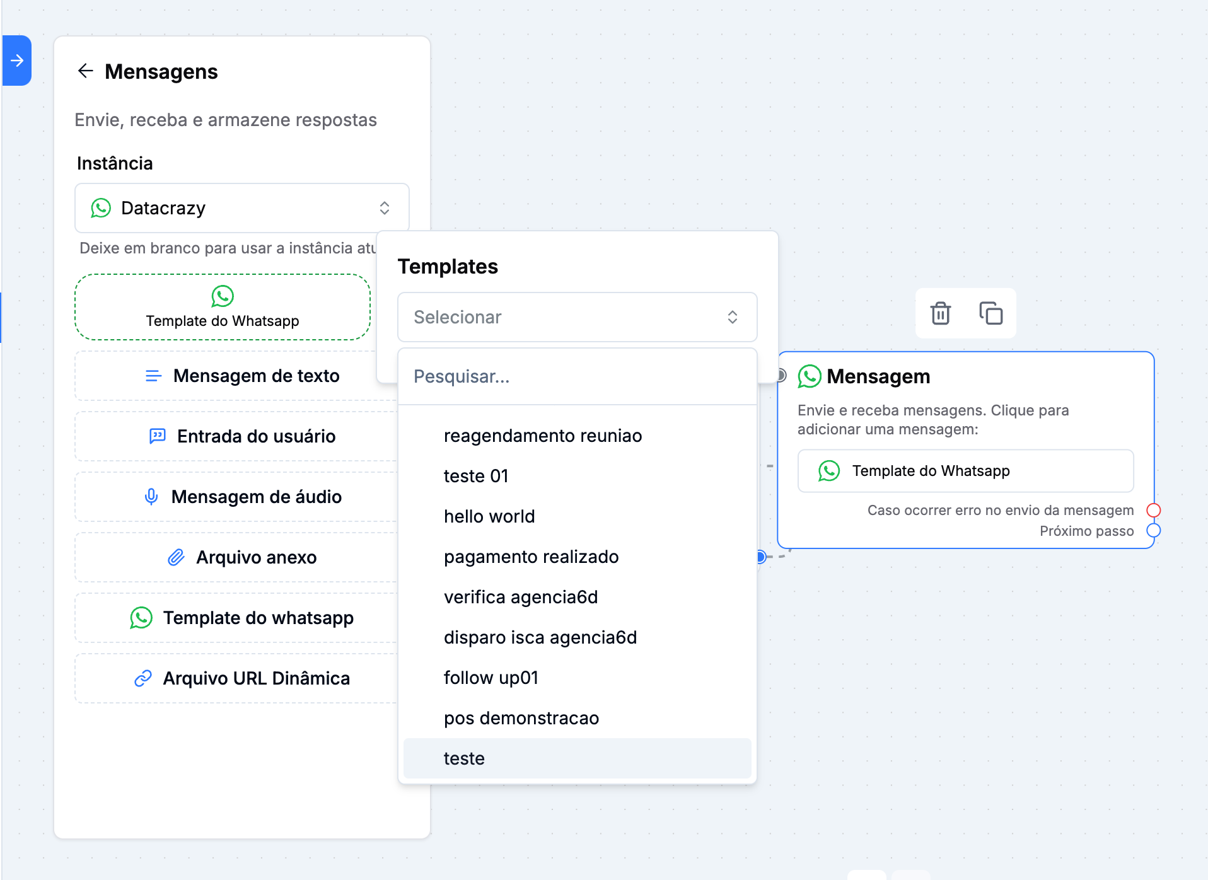Delete the Mensagem node with trash icon

click(940, 313)
